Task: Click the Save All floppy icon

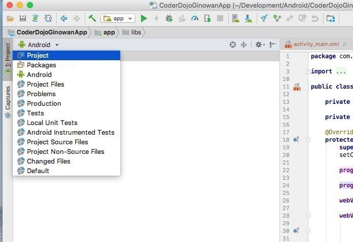Action: 23,18
